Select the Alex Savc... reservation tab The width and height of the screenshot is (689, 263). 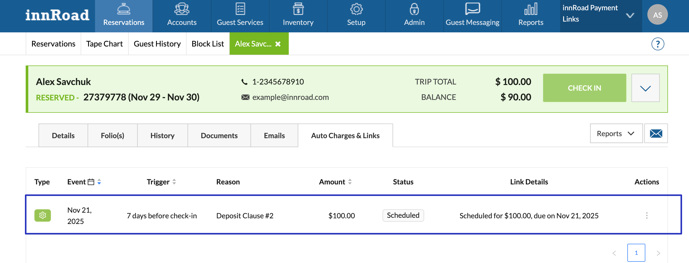[x=253, y=44]
